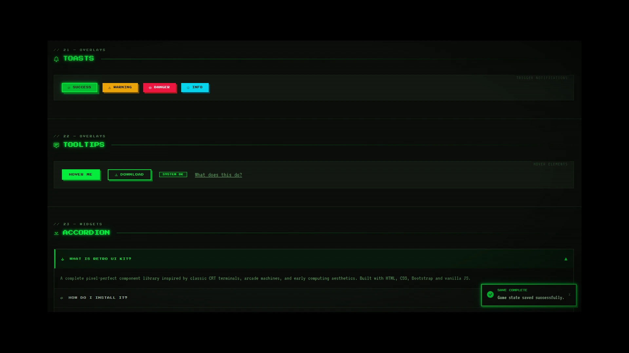This screenshot has height=353, width=629.
Task: Click the 'Accordion' section heading
Action: coord(86,233)
